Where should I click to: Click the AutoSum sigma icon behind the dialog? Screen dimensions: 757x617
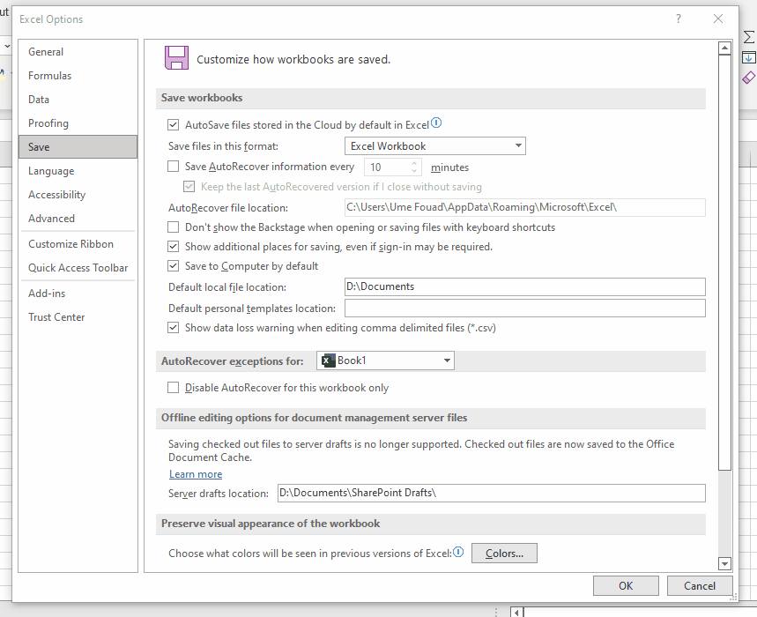(x=748, y=37)
